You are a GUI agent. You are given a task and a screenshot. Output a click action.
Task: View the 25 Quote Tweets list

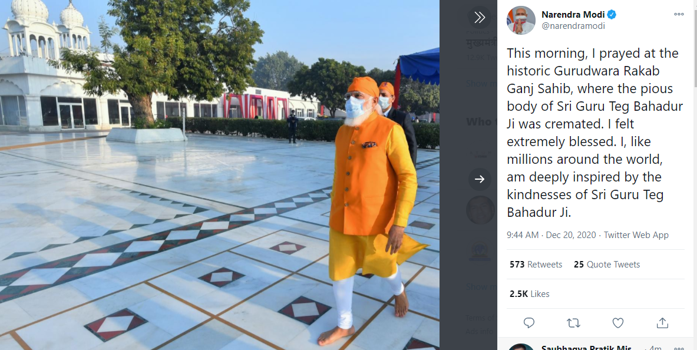point(607,265)
